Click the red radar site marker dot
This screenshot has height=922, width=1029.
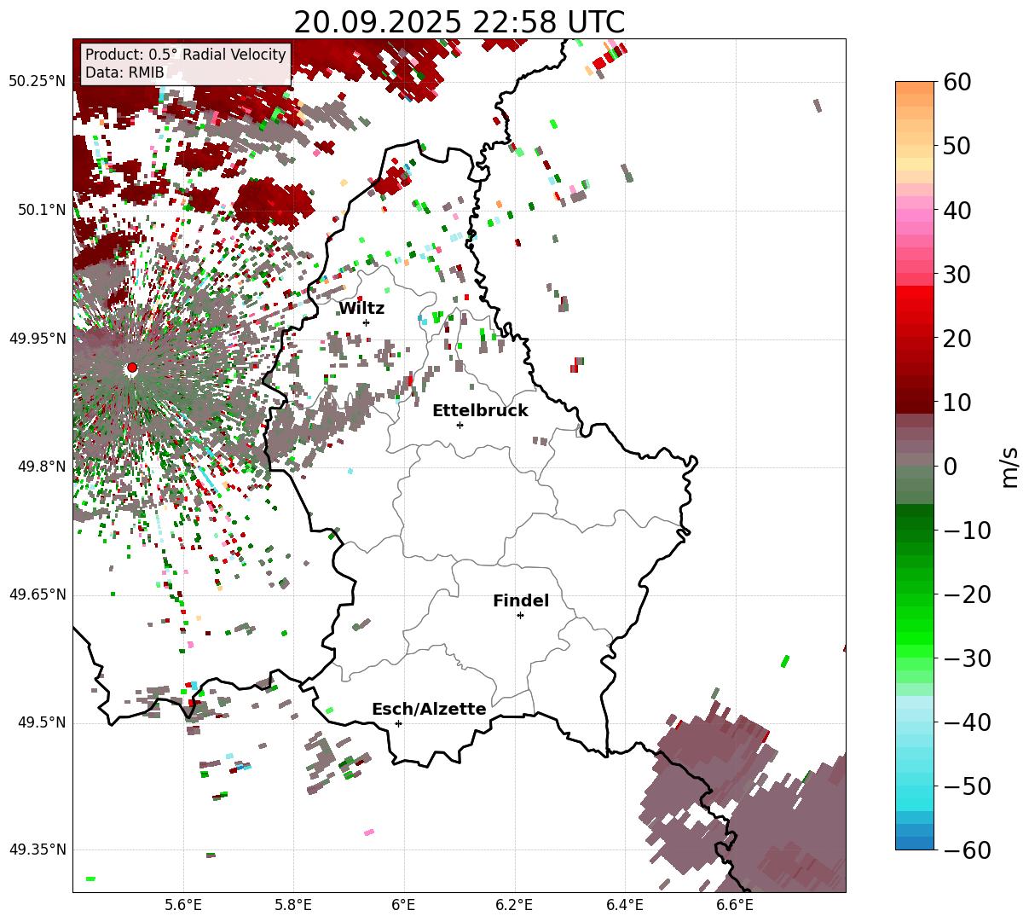click(131, 368)
